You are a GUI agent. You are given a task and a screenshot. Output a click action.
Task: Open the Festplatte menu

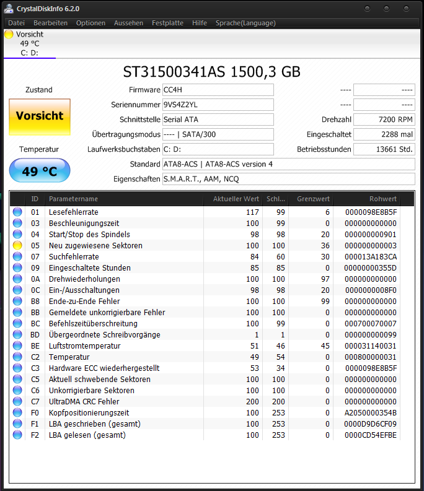coord(167,23)
